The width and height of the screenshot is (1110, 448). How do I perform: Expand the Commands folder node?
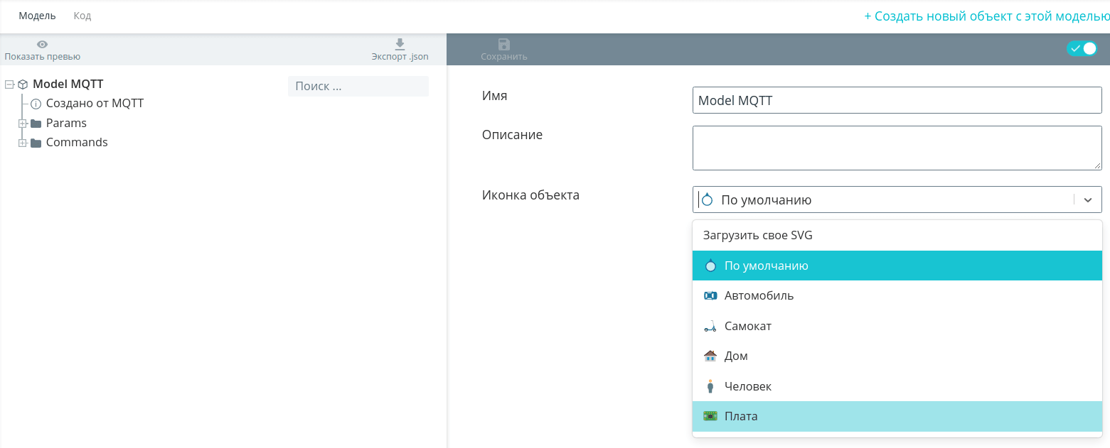(x=23, y=143)
